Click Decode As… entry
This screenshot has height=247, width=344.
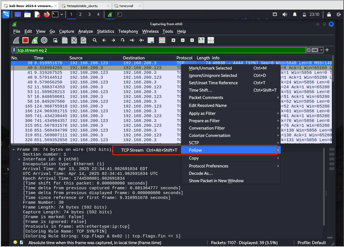coord(231,173)
